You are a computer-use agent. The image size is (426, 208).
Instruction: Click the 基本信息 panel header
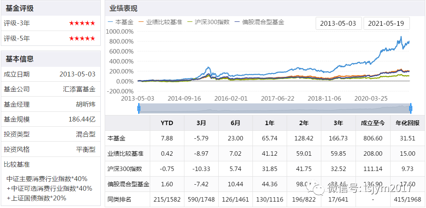[51, 59]
